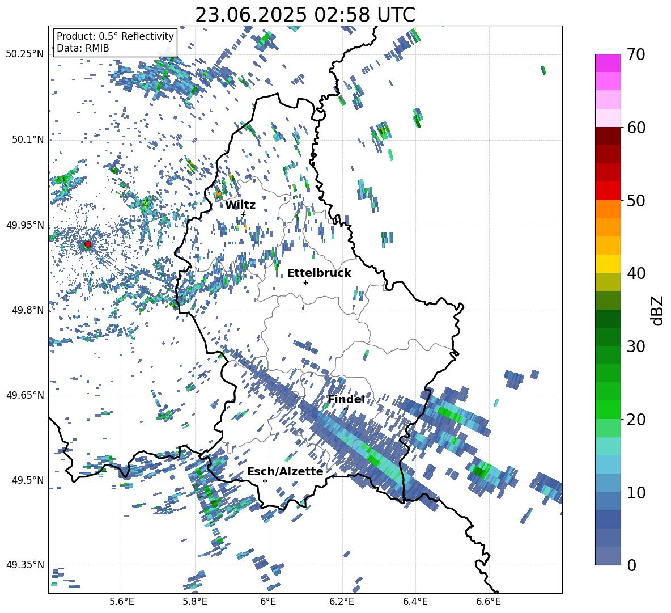Click the 50.25°N latitude label
This screenshot has width=671, height=613.
point(25,54)
